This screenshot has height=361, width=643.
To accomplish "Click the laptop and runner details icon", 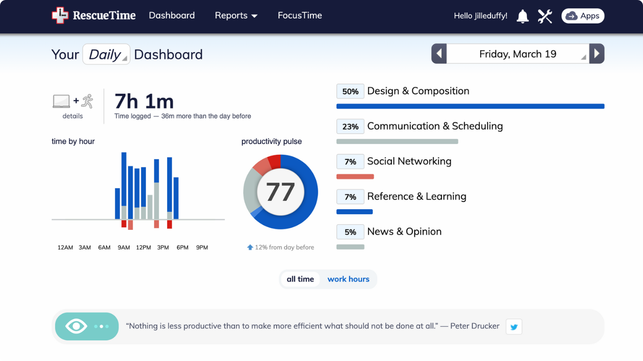I will (73, 101).
